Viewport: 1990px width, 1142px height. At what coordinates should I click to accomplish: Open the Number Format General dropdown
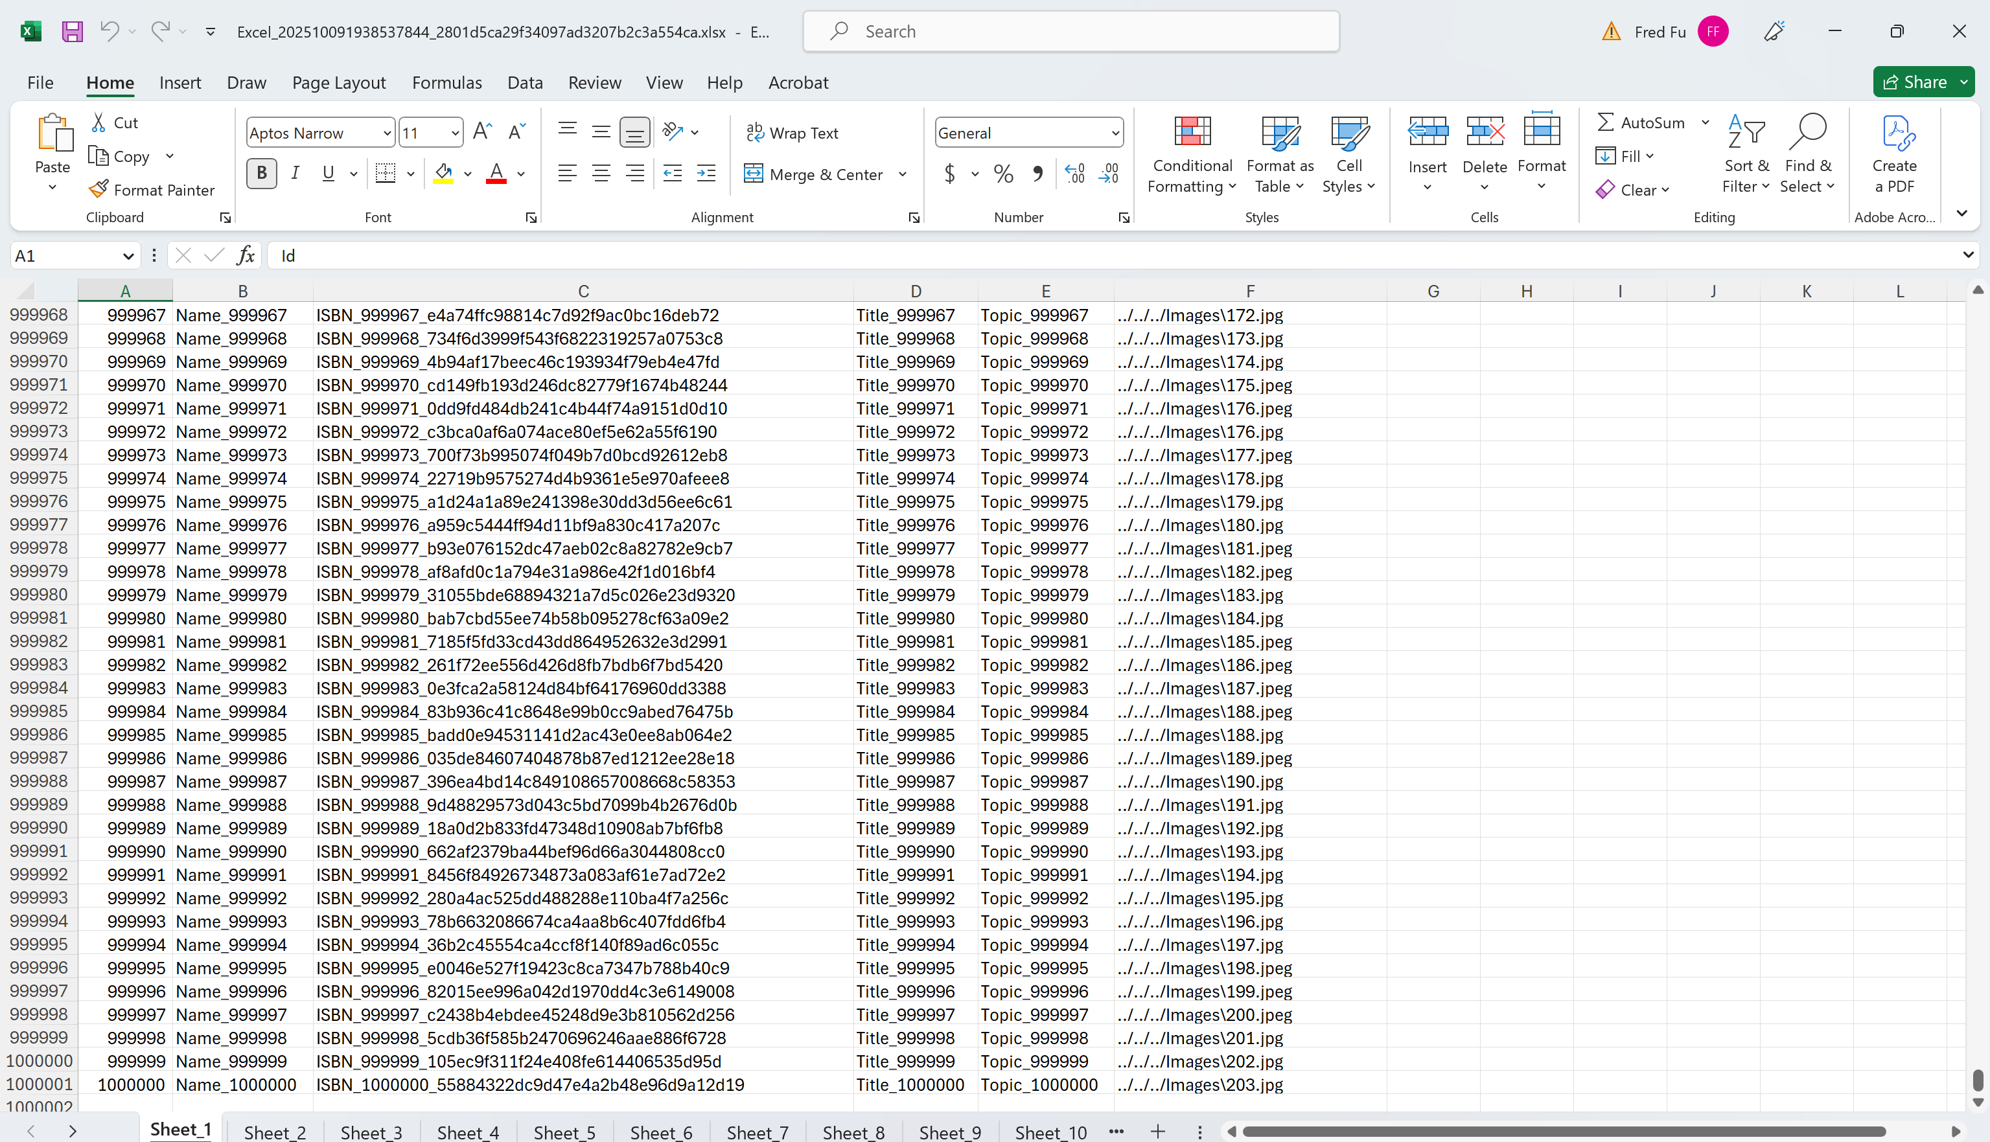(1115, 133)
